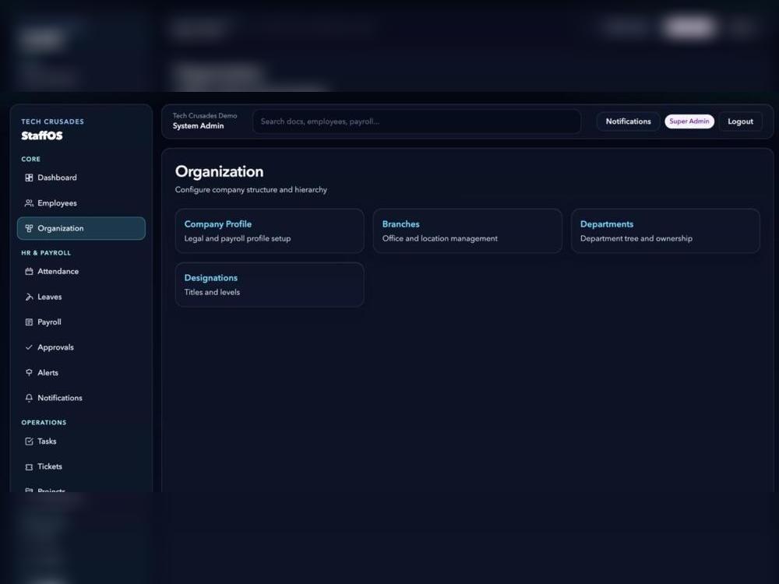Click the Organization page heading

point(219,172)
